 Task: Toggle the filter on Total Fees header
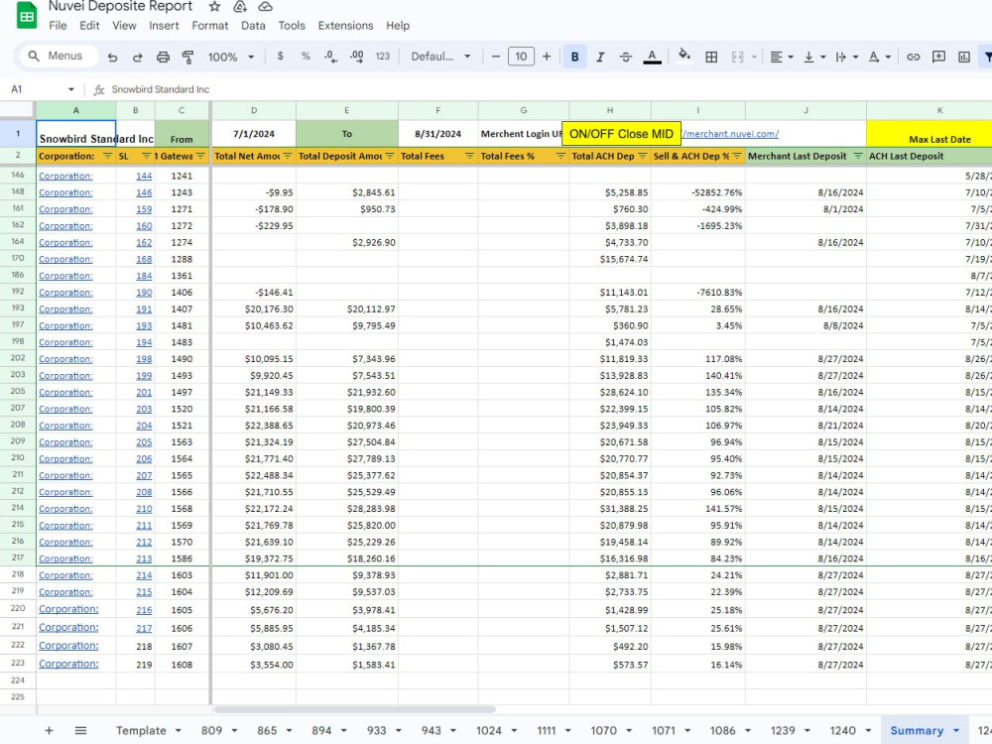pos(469,156)
